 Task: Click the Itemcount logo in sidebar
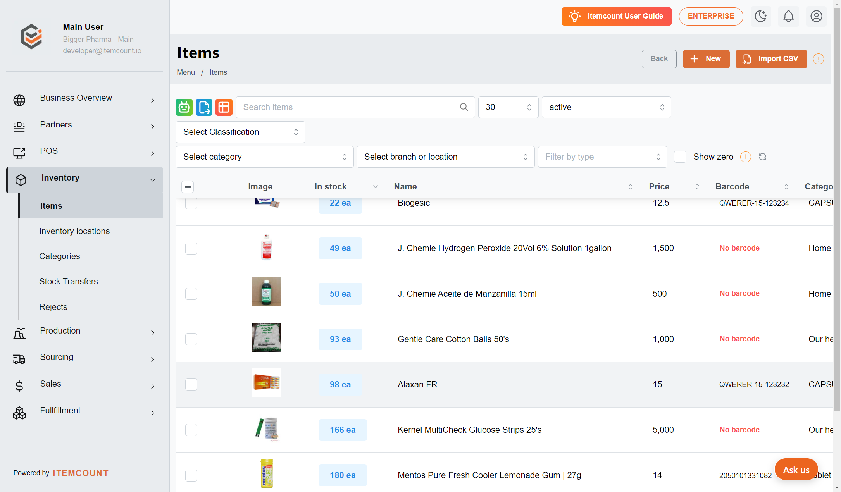click(x=31, y=37)
